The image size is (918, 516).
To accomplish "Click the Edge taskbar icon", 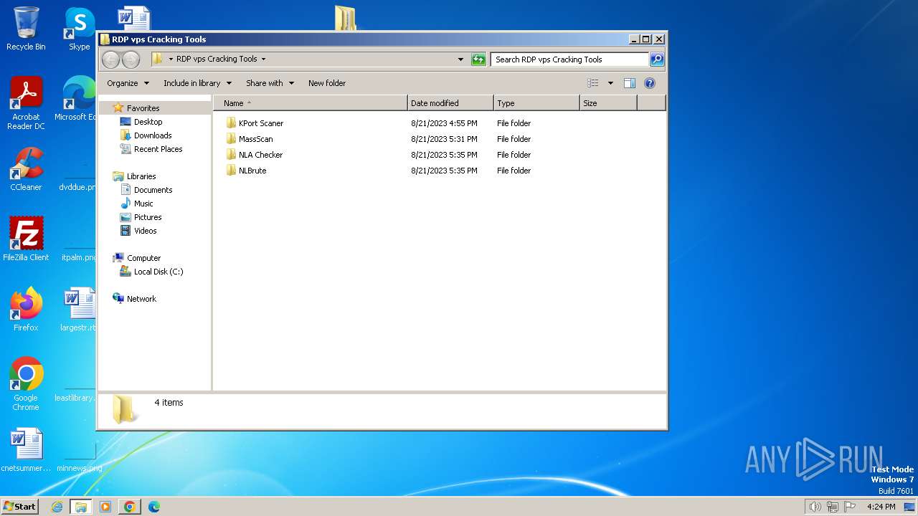I will tap(153, 507).
